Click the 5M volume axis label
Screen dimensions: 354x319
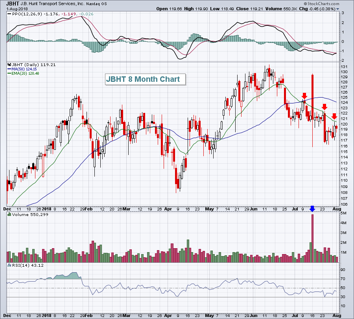click(x=343, y=213)
